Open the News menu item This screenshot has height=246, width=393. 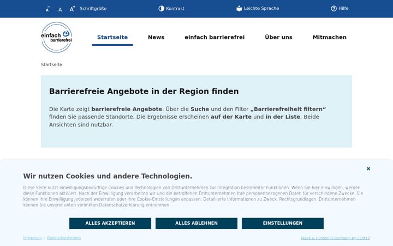coord(156,37)
